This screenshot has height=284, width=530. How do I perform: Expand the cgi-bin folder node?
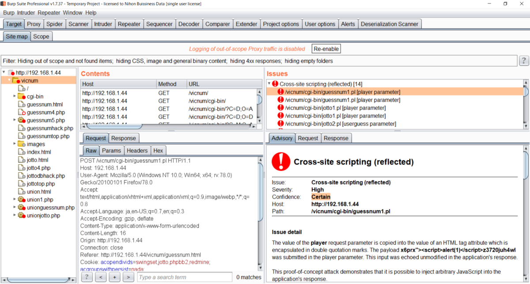(x=15, y=97)
